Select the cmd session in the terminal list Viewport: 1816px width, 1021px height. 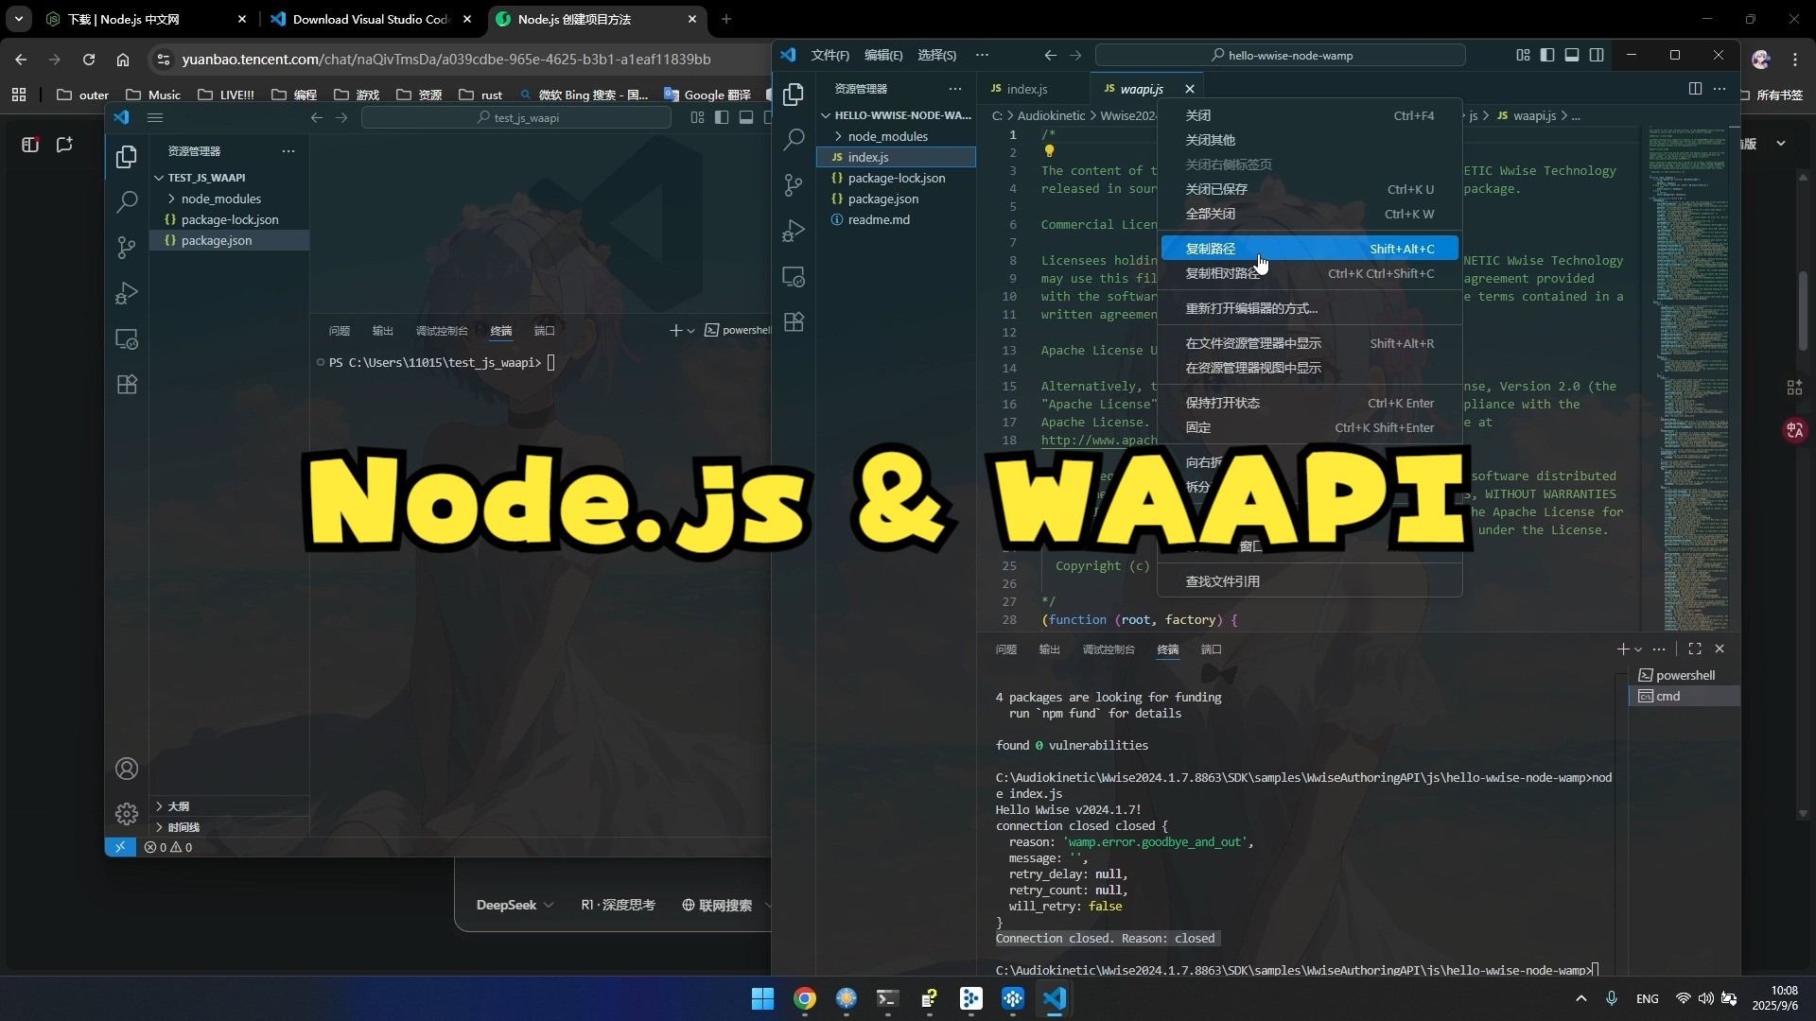tap(1668, 696)
